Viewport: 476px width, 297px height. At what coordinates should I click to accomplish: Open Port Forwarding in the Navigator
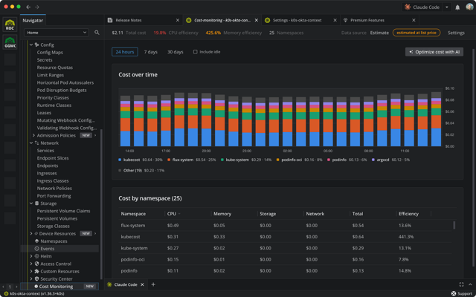(54, 196)
